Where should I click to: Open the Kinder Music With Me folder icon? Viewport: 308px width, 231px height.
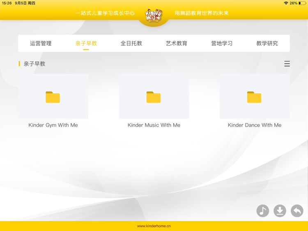(154, 97)
